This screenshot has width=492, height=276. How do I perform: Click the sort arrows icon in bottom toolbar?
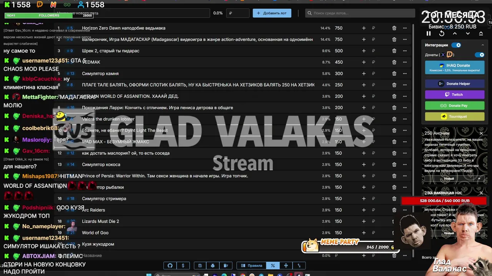coord(299,266)
